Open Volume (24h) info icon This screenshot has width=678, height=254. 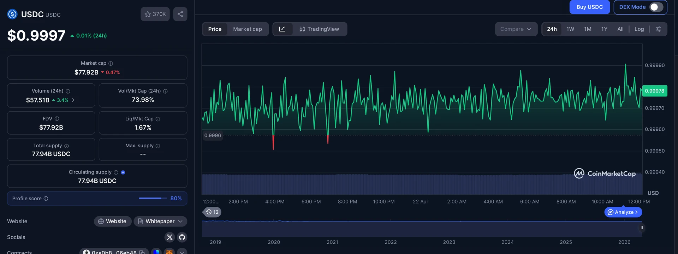coord(68,91)
